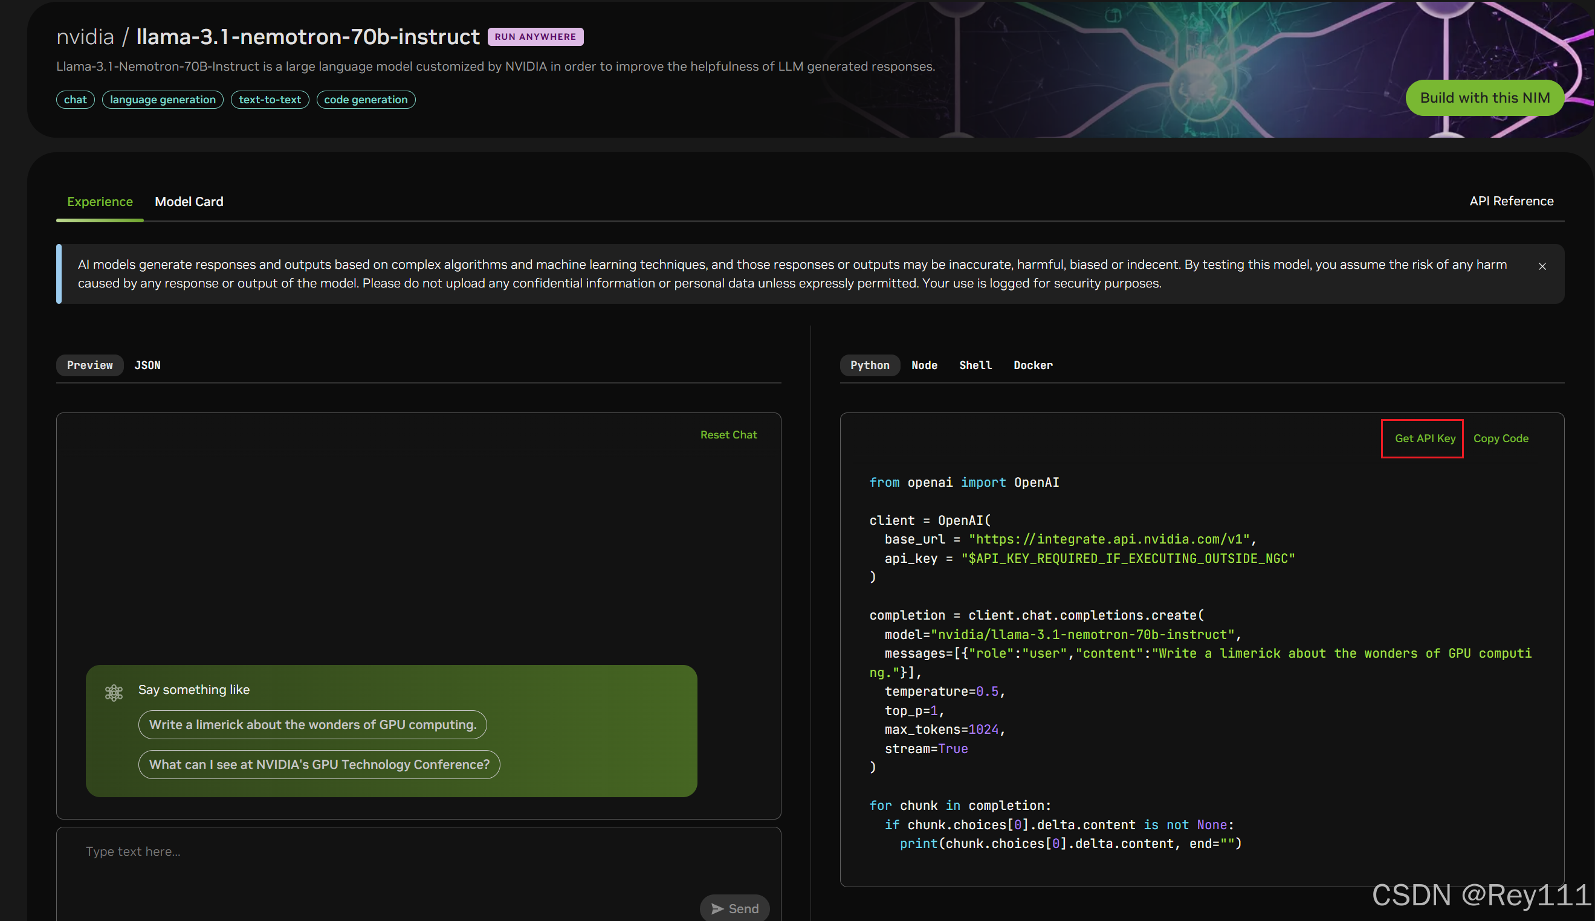Image resolution: width=1595 pixels, height=921 pixels.
Task: Click the code generation tag
Action: click(366, 99)
